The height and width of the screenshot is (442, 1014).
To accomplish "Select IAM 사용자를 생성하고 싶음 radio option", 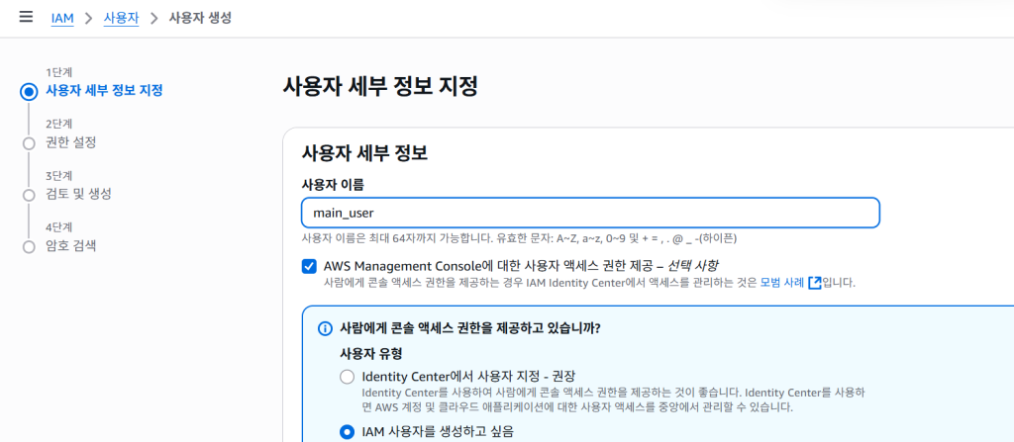I will 348,431.
